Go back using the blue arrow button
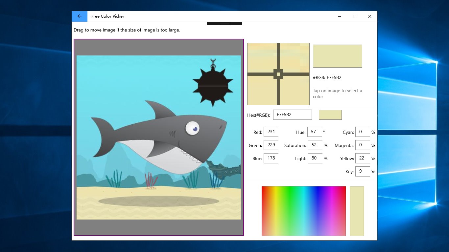 80,16
